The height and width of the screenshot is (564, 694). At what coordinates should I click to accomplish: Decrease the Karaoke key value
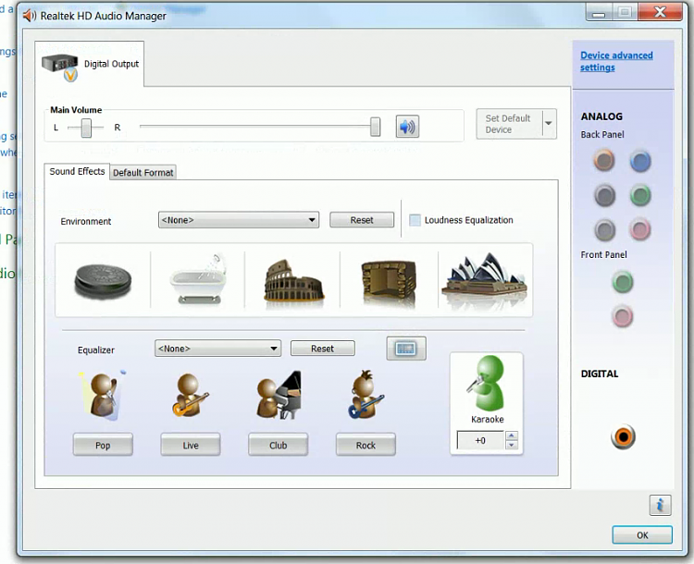[511, 445]
